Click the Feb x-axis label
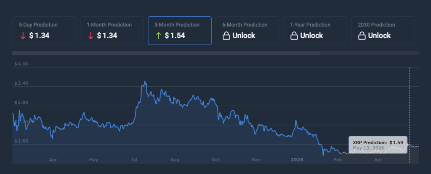Image resolution: width=431 pixels, height=174 pixels. (337, 160)
